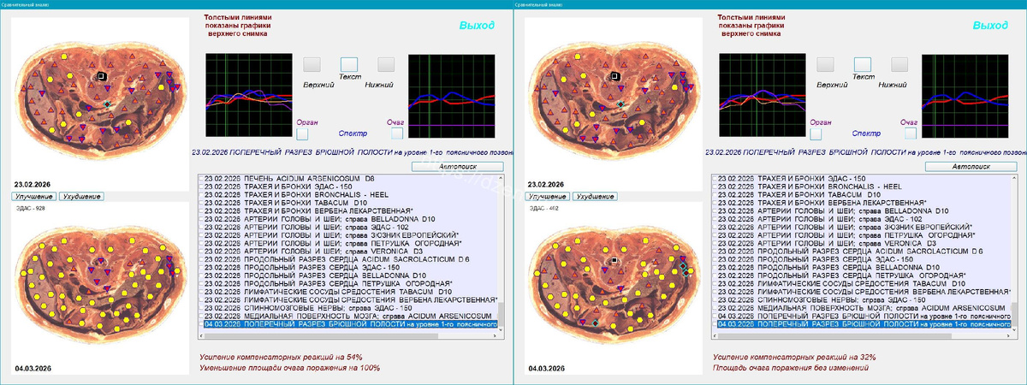
Task: Click black square marker on top scan, left window
Action: [100, 76]
